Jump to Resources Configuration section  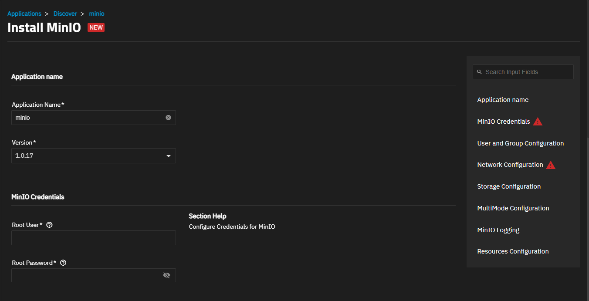(x=513, y=251)
